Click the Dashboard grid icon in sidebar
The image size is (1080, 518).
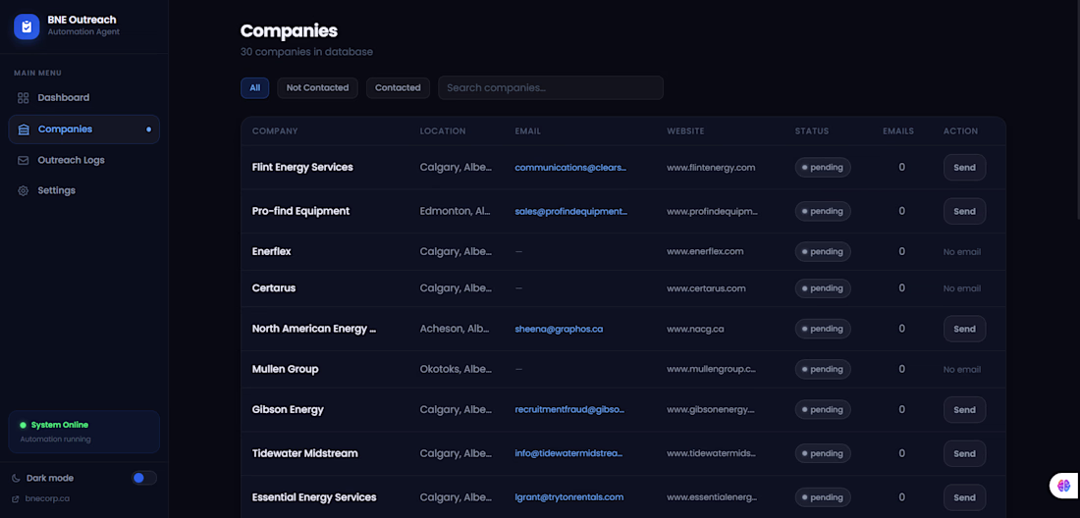coord(24,98)
